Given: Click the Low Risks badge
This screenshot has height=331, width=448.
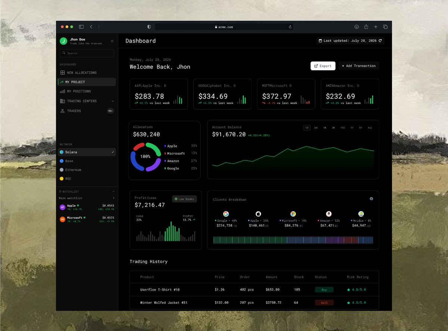Looking at the screenshot, I should [x=184, y=199].
